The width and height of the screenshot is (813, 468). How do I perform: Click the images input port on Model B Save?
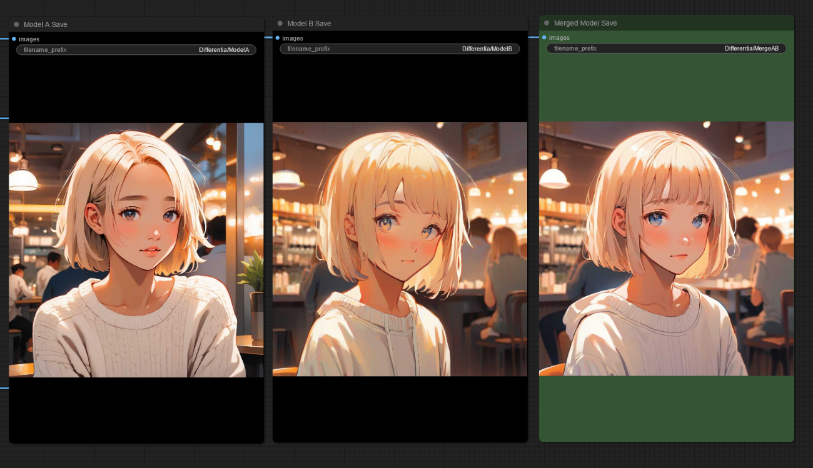278,38
